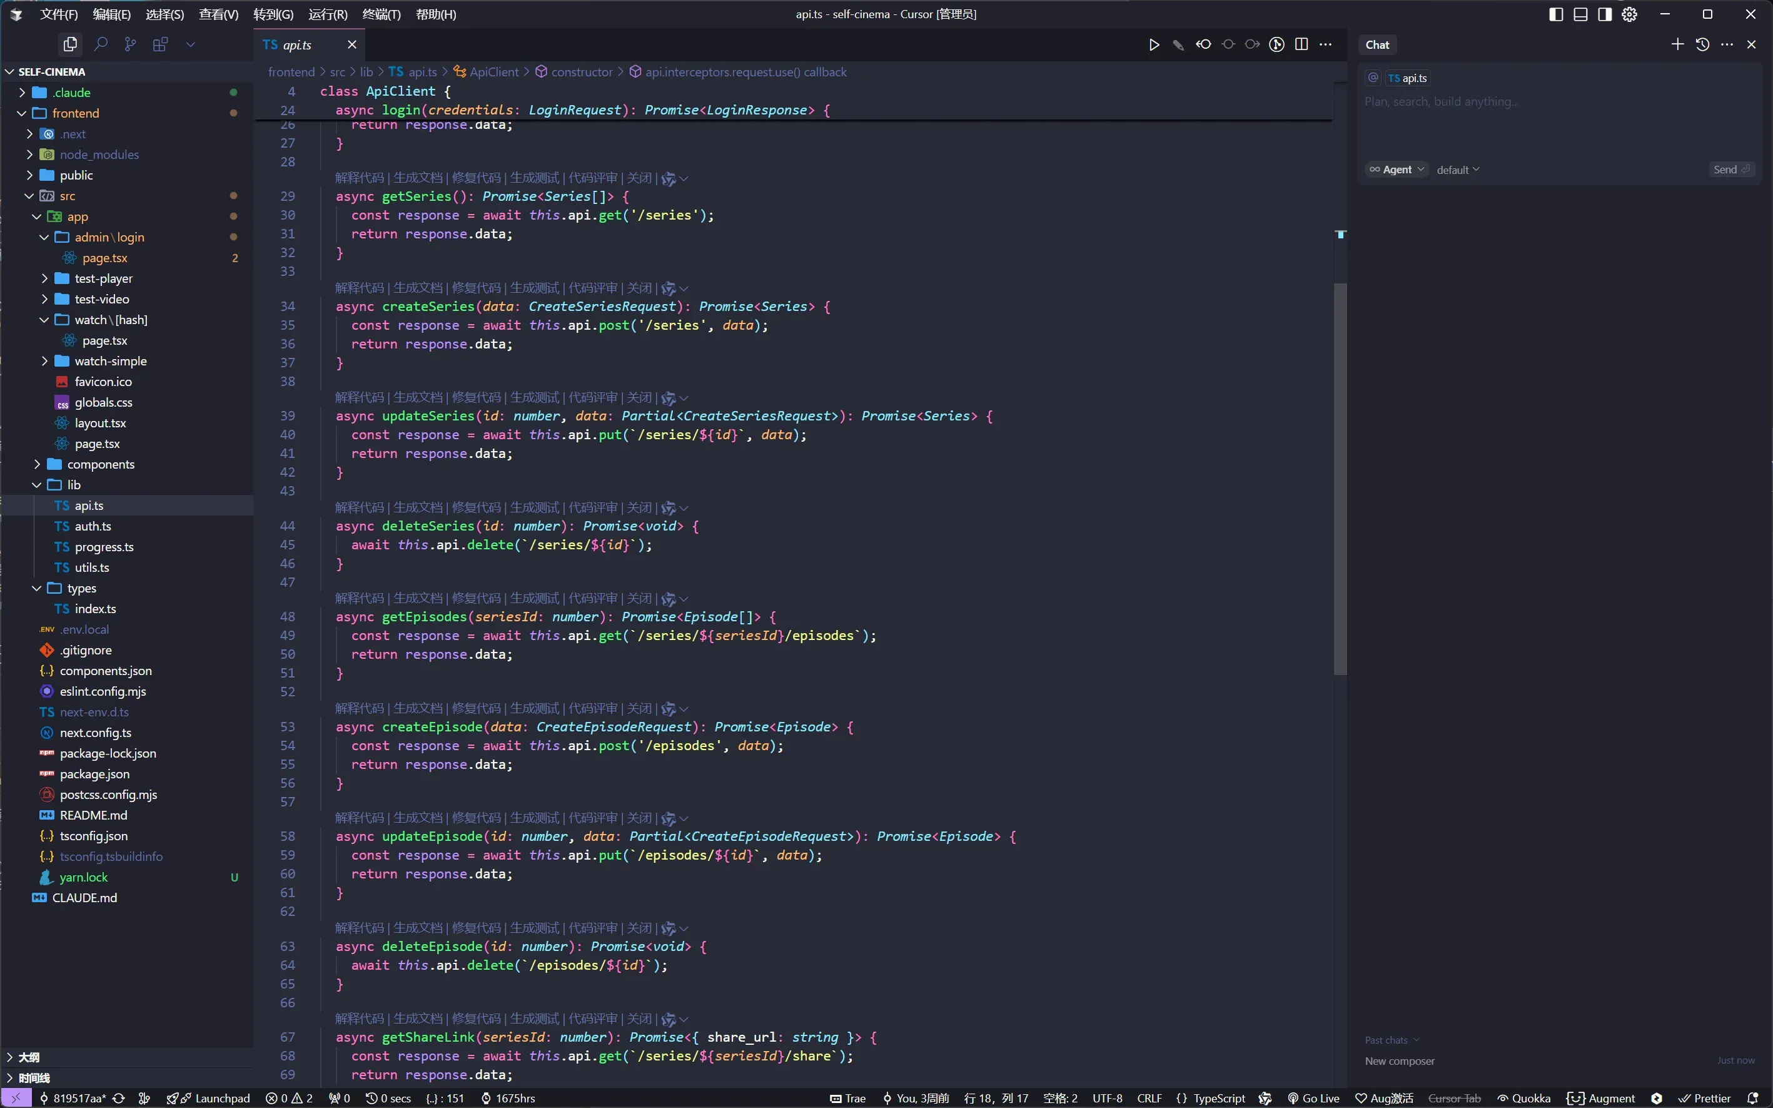Toggle the bottom panel layout icon
Image resolution: width=1773 pixels, height=1108 pixels.
[1580, 14]
